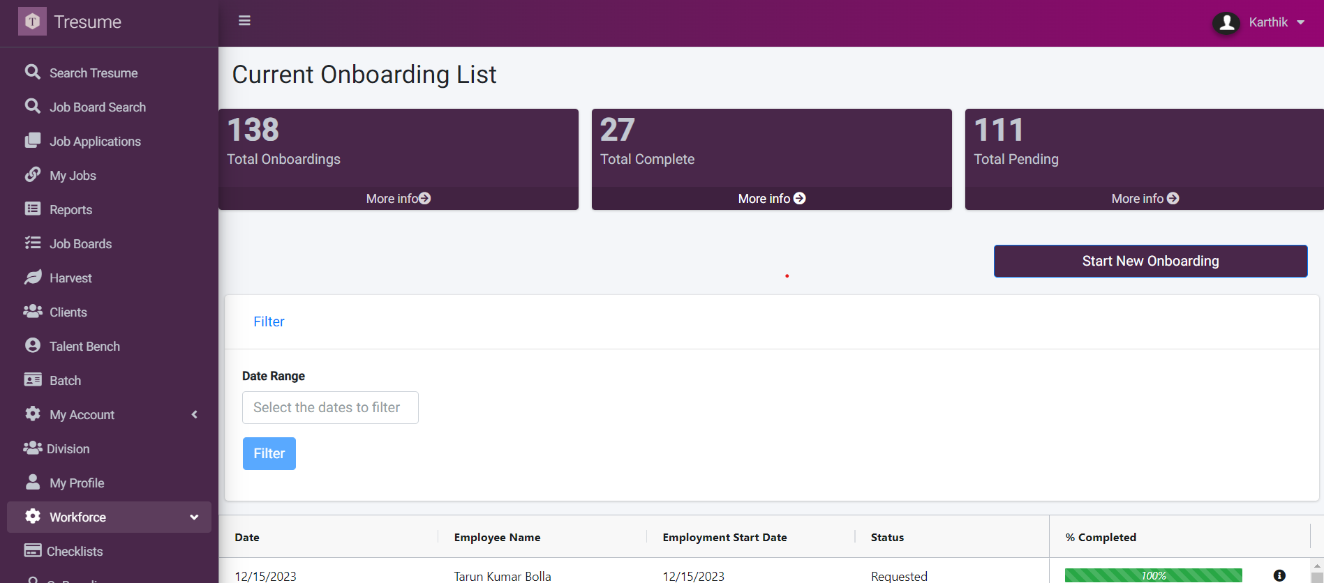Click the Harvest leaf icon
The width and height of the screenshot is (1324, 583).
33,277
